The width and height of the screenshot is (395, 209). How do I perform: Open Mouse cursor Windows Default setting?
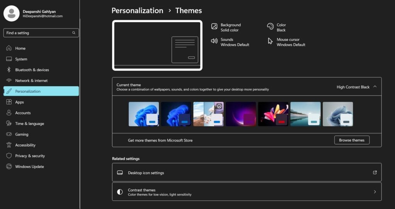[286, 42]
